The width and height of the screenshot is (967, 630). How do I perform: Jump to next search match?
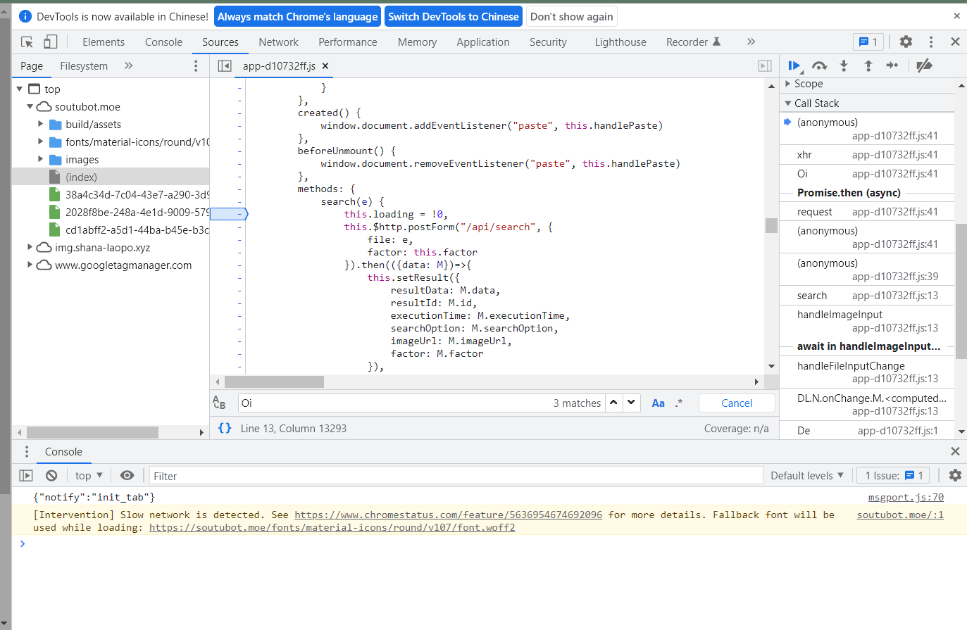[x=632, y=403]
